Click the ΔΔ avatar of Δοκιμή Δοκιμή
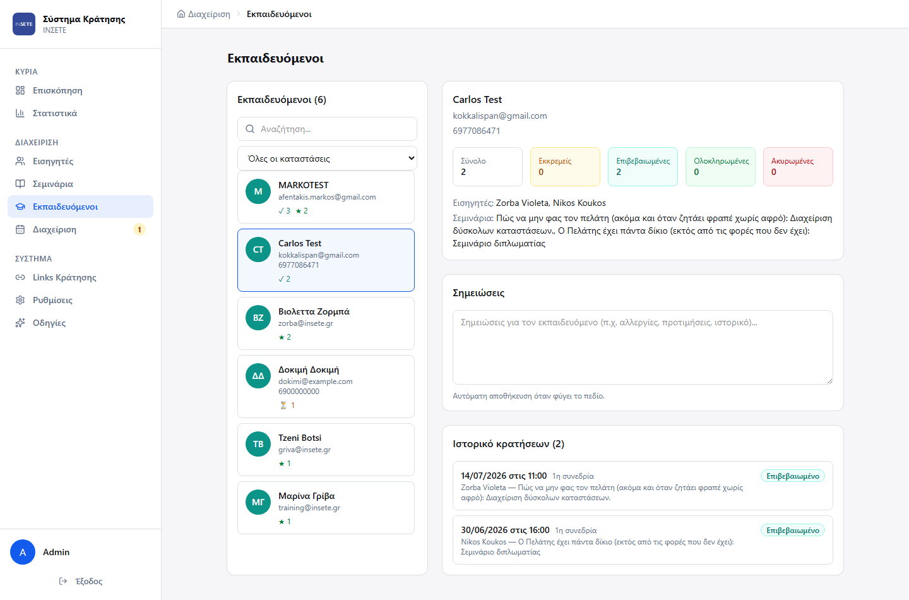The height and width of the screenshot is (600, 909). click(258, 376)
